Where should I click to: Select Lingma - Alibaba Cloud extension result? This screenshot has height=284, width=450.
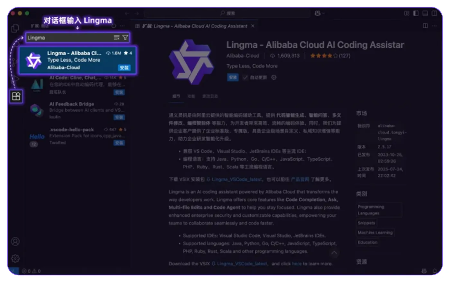click(77, 60)
